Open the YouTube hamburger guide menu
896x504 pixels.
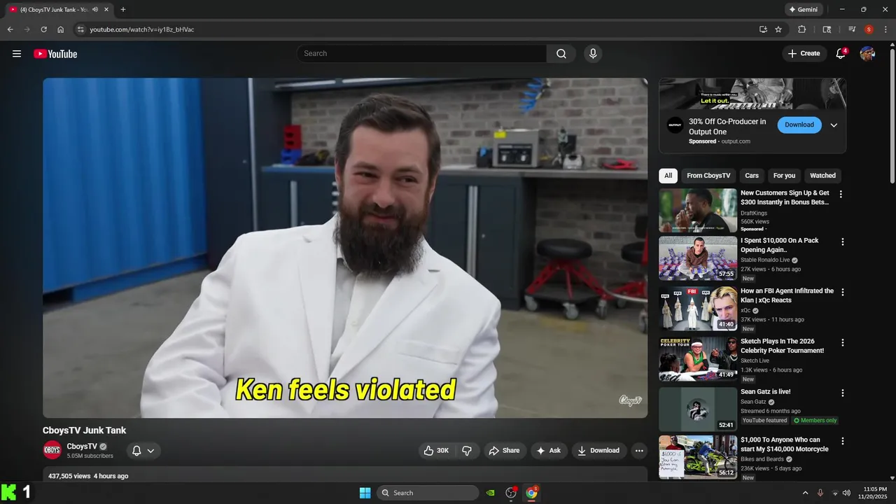click(x=17, y=54)
